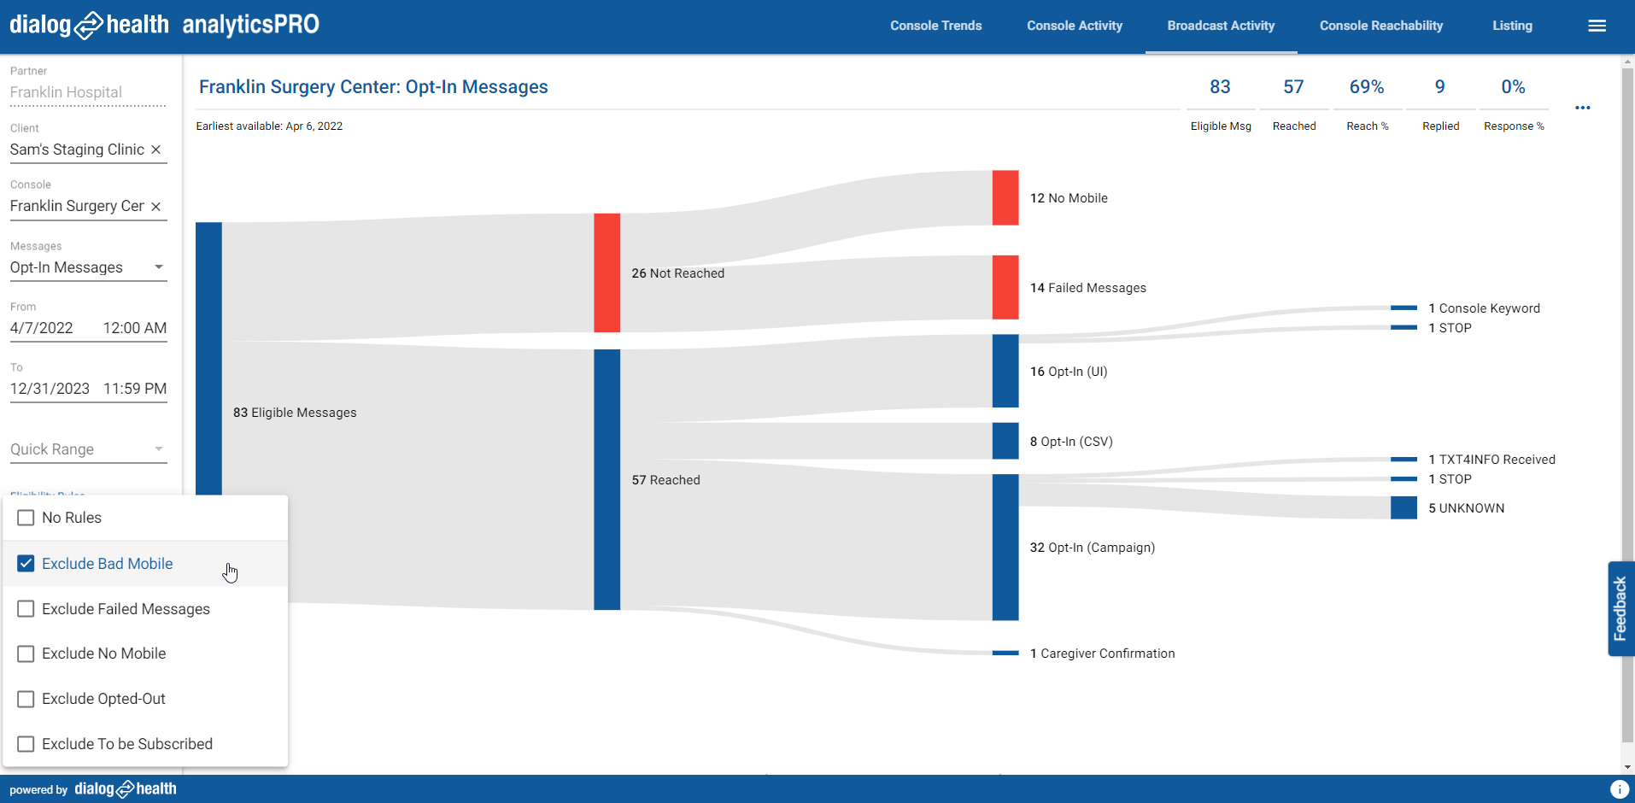Click the chart title Franklin Surgery Center: Opt-In Messages
Image resolution: width=1635 pixels, height=803 pixels.
pos(373,87)
